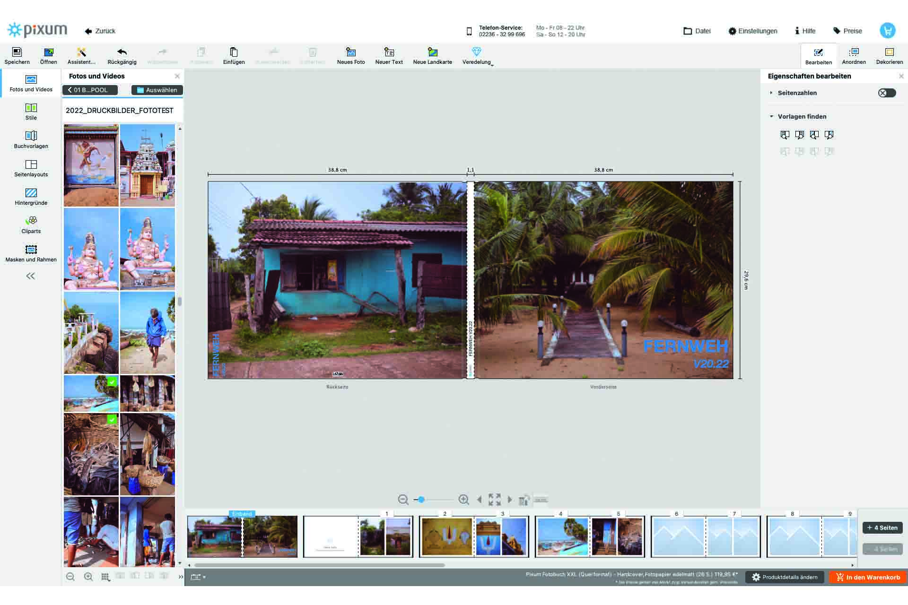This screenshot has width=908, height=605.
Task: Zoom in on the page canvas
Action: coord(463,500)
